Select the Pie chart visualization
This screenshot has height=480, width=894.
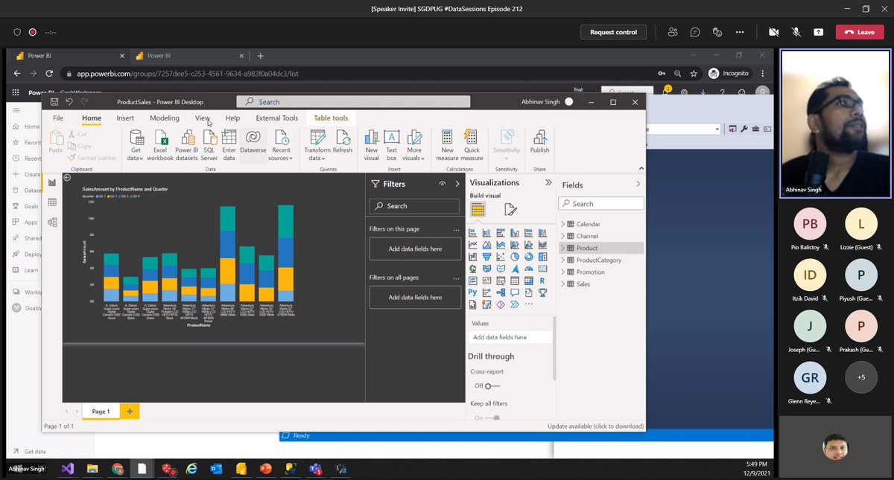515,257
